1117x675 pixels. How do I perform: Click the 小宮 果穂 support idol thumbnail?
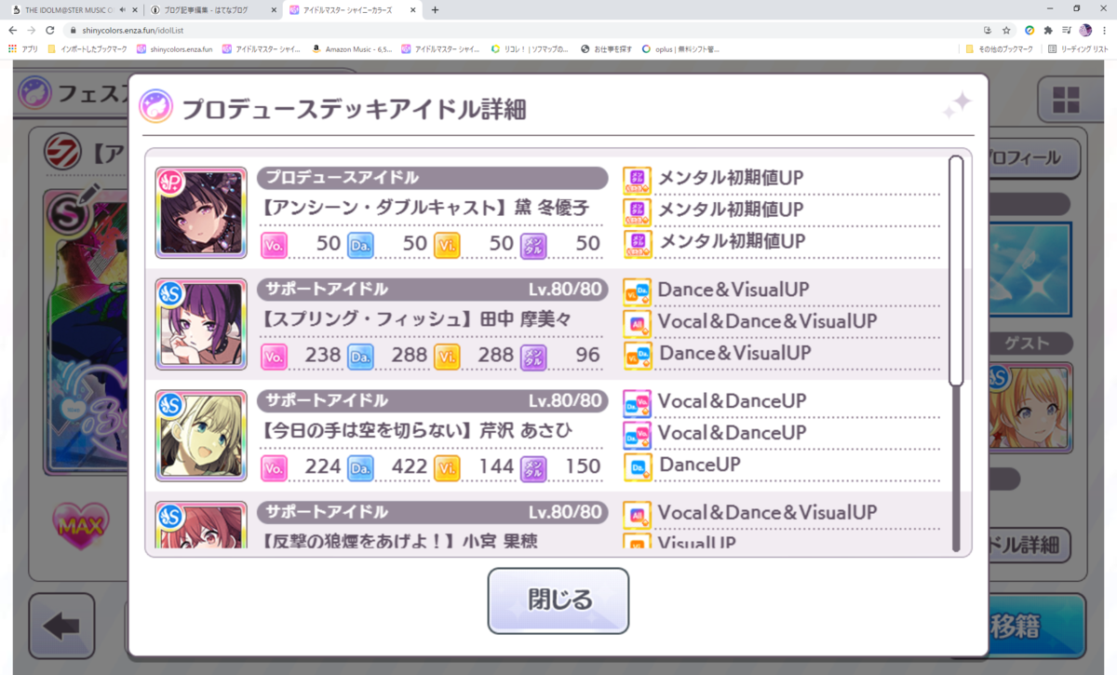[x=201, y=525]
